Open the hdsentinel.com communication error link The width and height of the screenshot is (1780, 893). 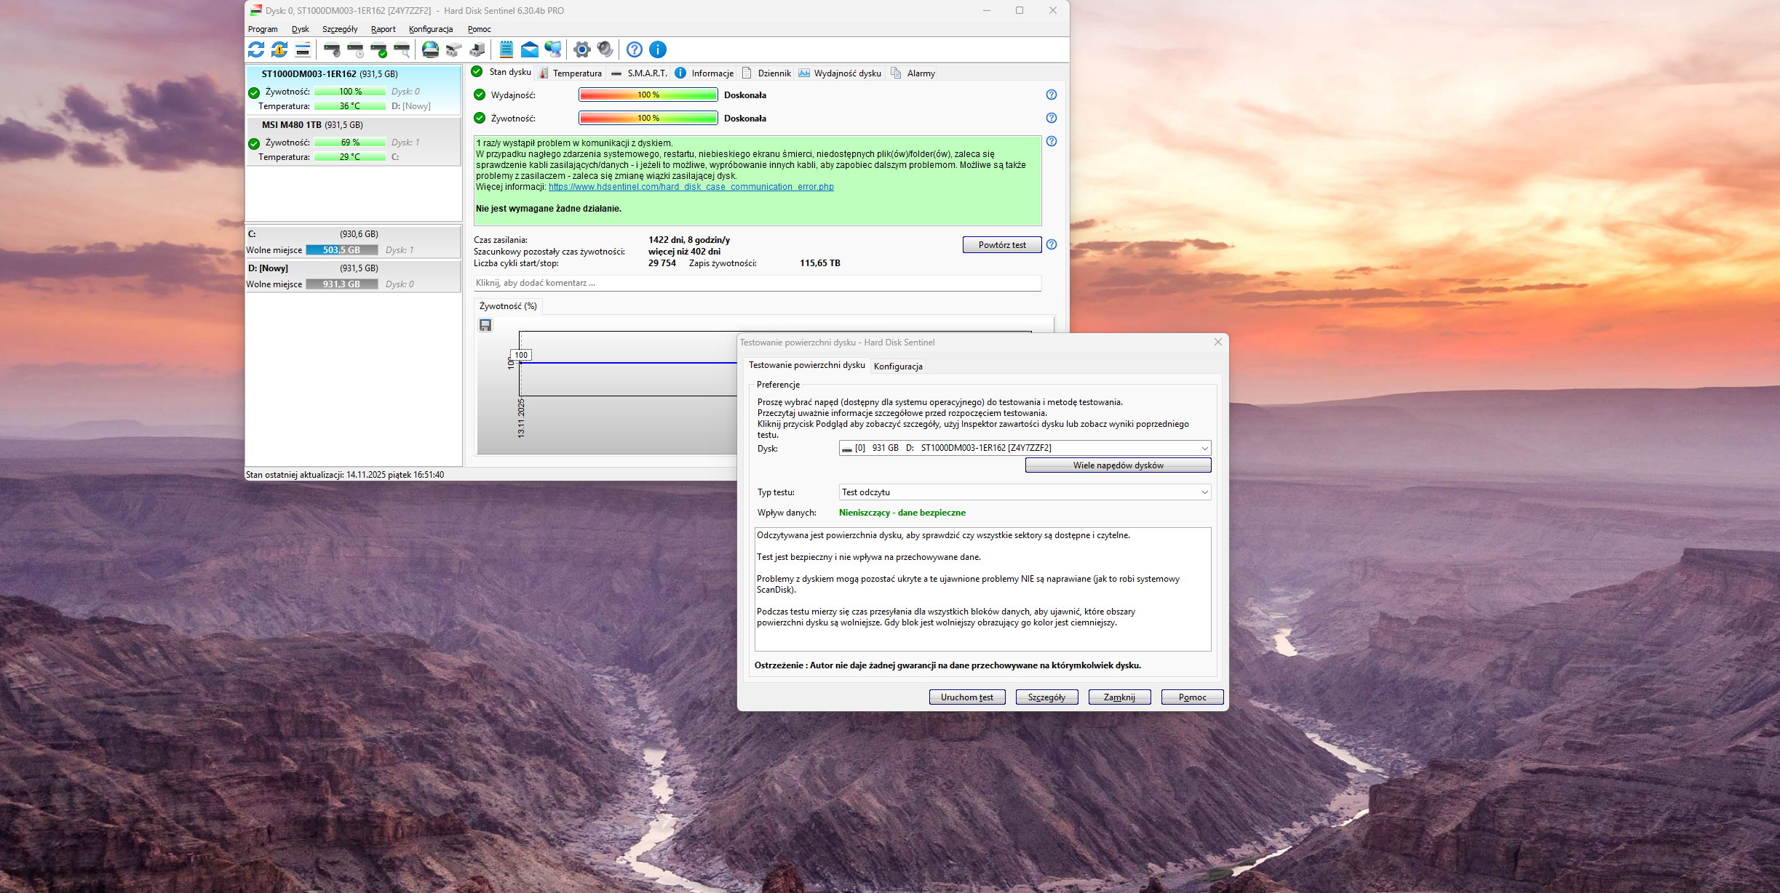(x=691, y=187)
